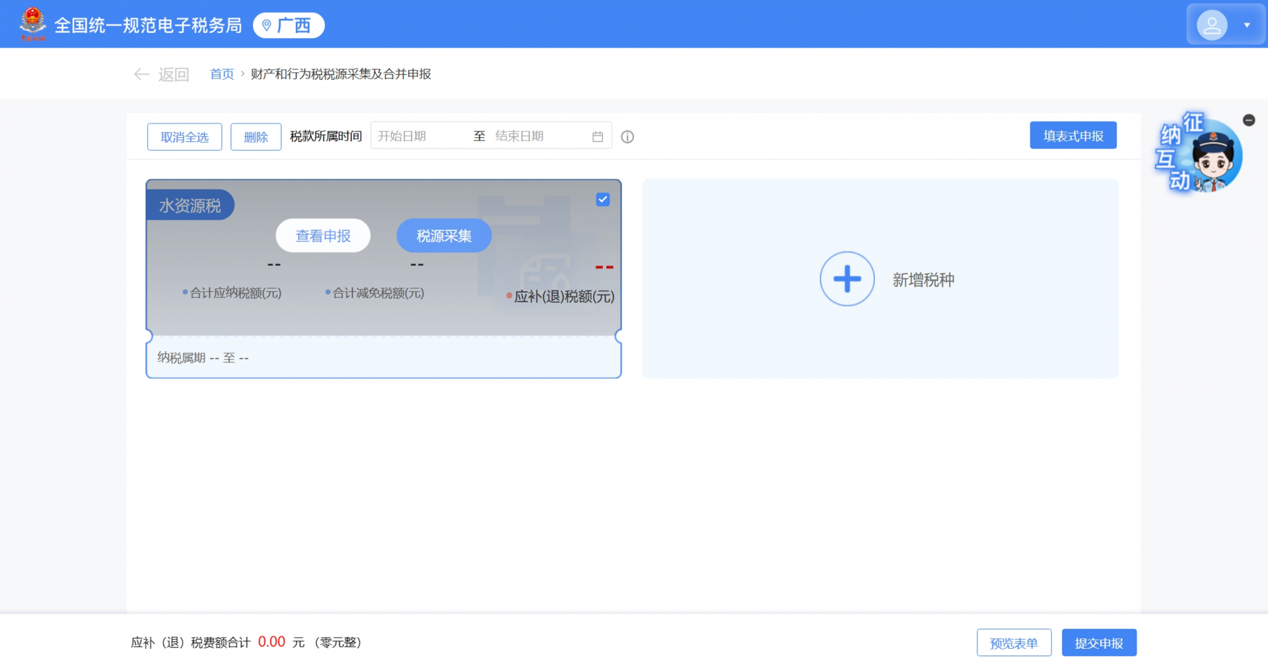Click the location pin icon beside 广西
The height and width of the screenshot is (666, 1268).
coord(267,25)
